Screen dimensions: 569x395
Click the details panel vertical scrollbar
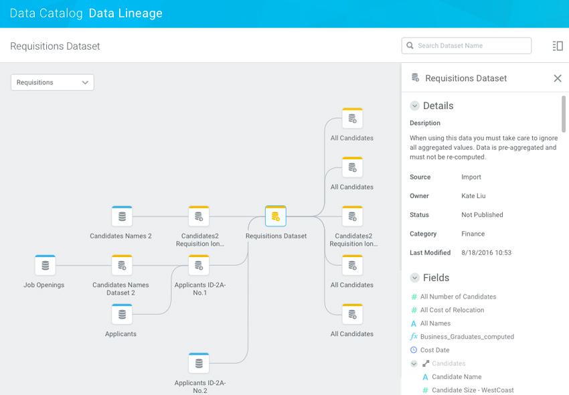(x=564, y=114)
